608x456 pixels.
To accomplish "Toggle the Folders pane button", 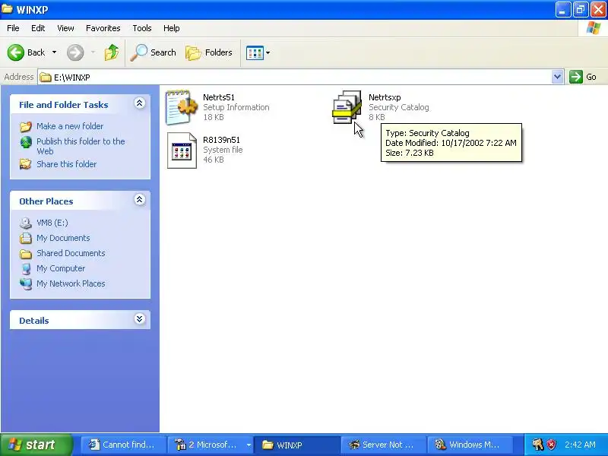I will click(x=209, y=52).
